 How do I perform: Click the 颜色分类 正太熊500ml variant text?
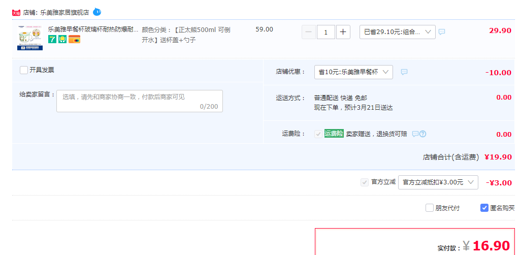[186, 35]
